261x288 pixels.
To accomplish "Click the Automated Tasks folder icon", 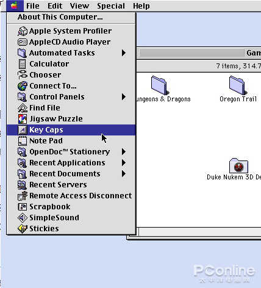I will click(22, 53).
